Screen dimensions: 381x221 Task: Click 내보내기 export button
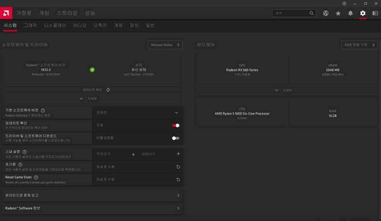(148, 154)
